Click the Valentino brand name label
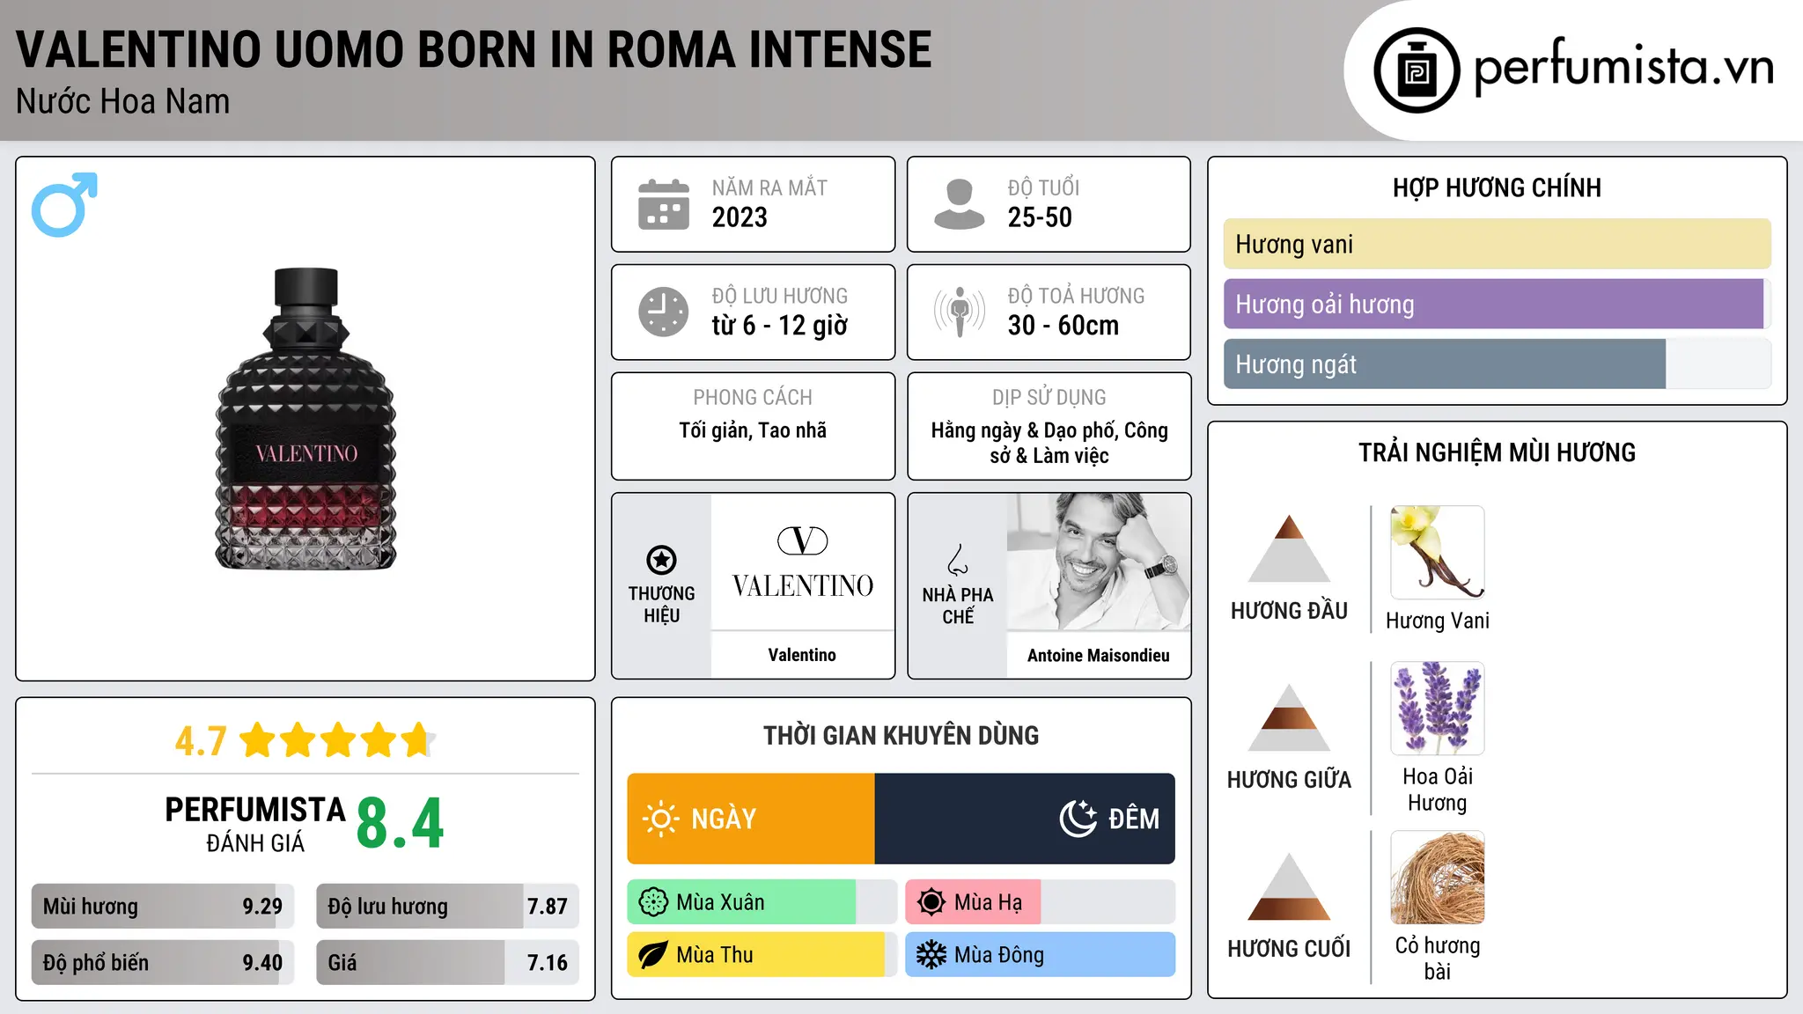Image resolution: width=1803 pixels, height=1014 pixels. [x=802, y=655]
